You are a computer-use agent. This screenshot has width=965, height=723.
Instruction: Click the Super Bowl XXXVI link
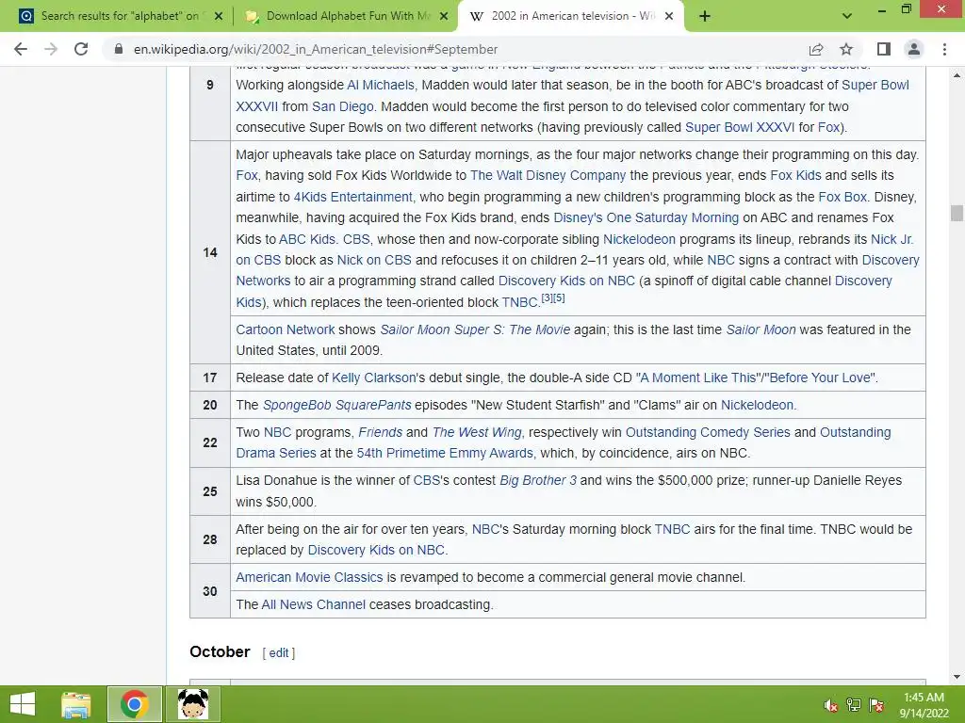(740, 127)
